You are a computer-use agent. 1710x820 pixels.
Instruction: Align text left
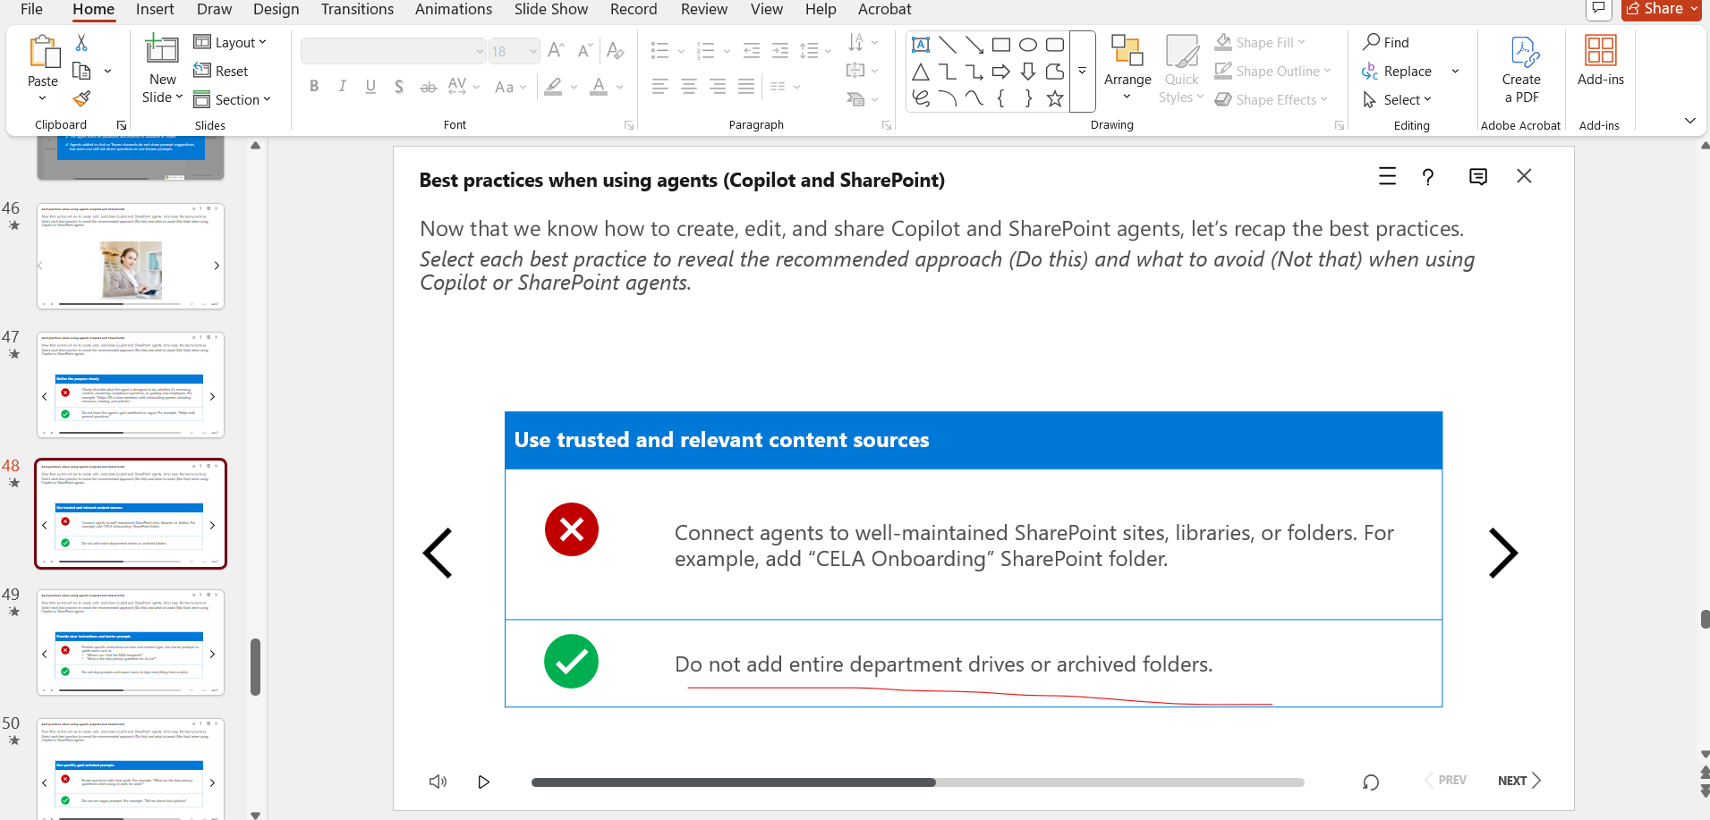tap(660, 87)
